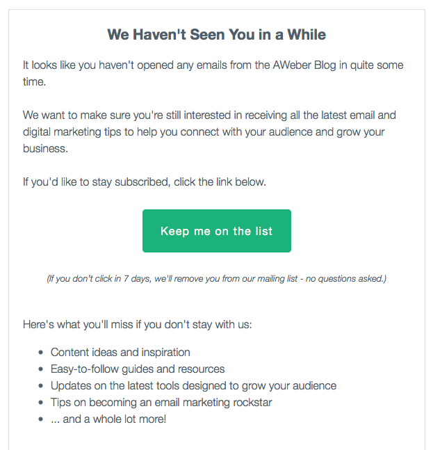Image resolution: width=433 pixels, height=450 pixels.
Task: Click the bullet dot before "Tips on becoming"
Action: point(42,403)
